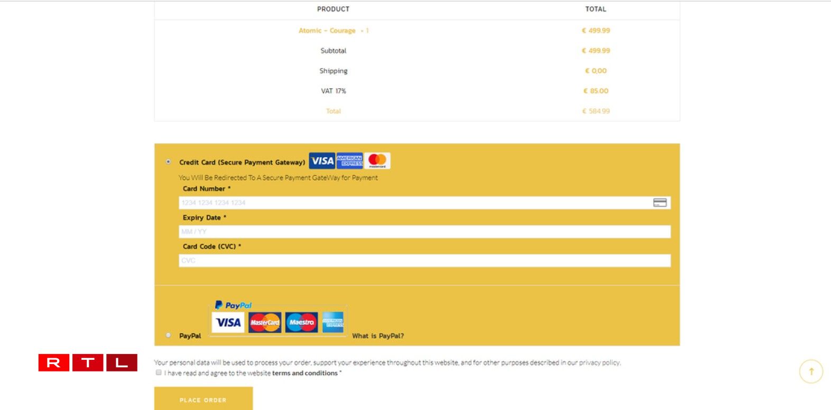Check the terms and conditions agreement box

(159, 373)
